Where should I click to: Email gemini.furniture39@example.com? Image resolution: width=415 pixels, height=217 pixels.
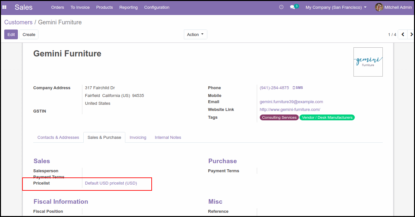pos(291,102)
